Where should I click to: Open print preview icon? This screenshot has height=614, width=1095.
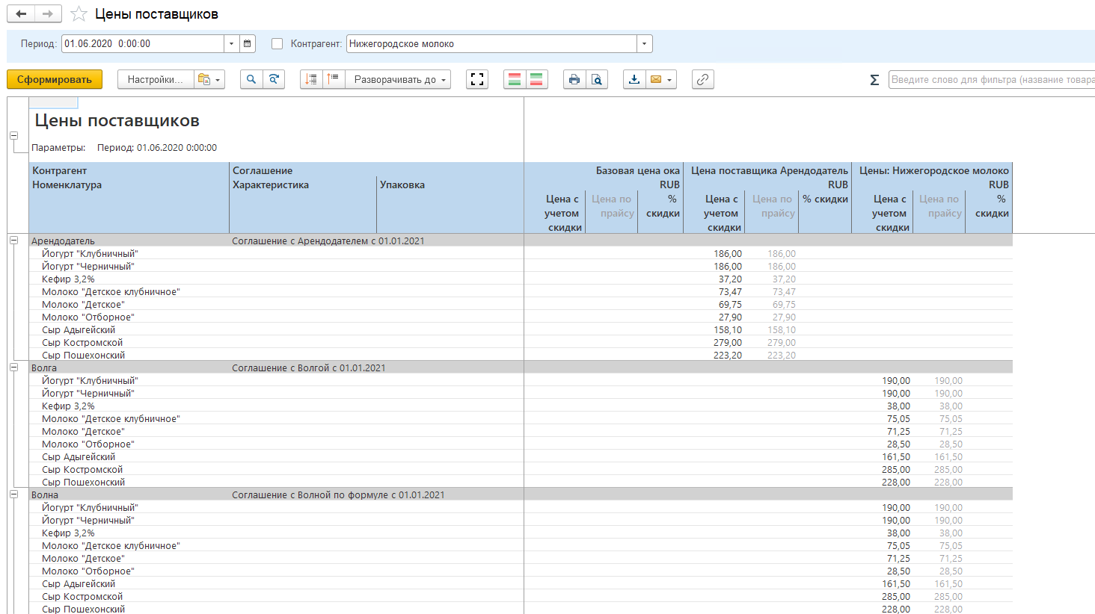click(596, 80)
